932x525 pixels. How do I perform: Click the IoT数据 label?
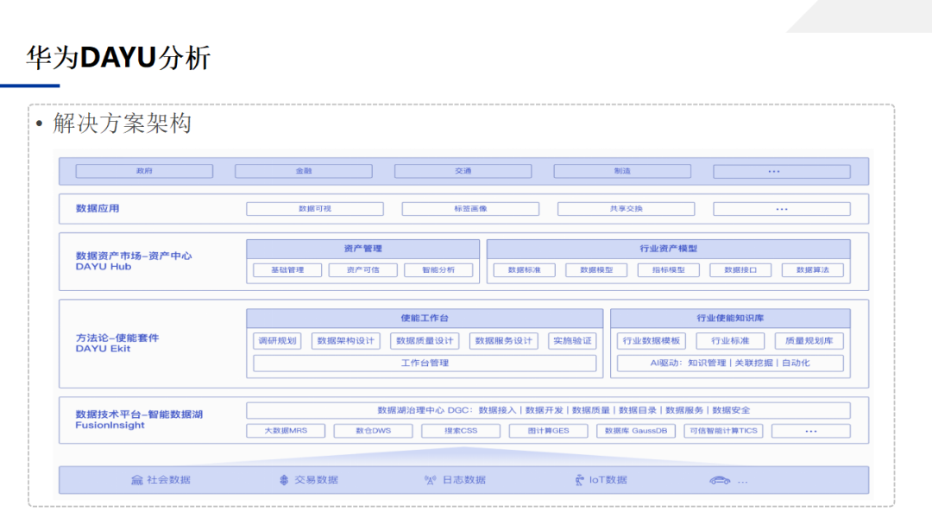point(608,480)
